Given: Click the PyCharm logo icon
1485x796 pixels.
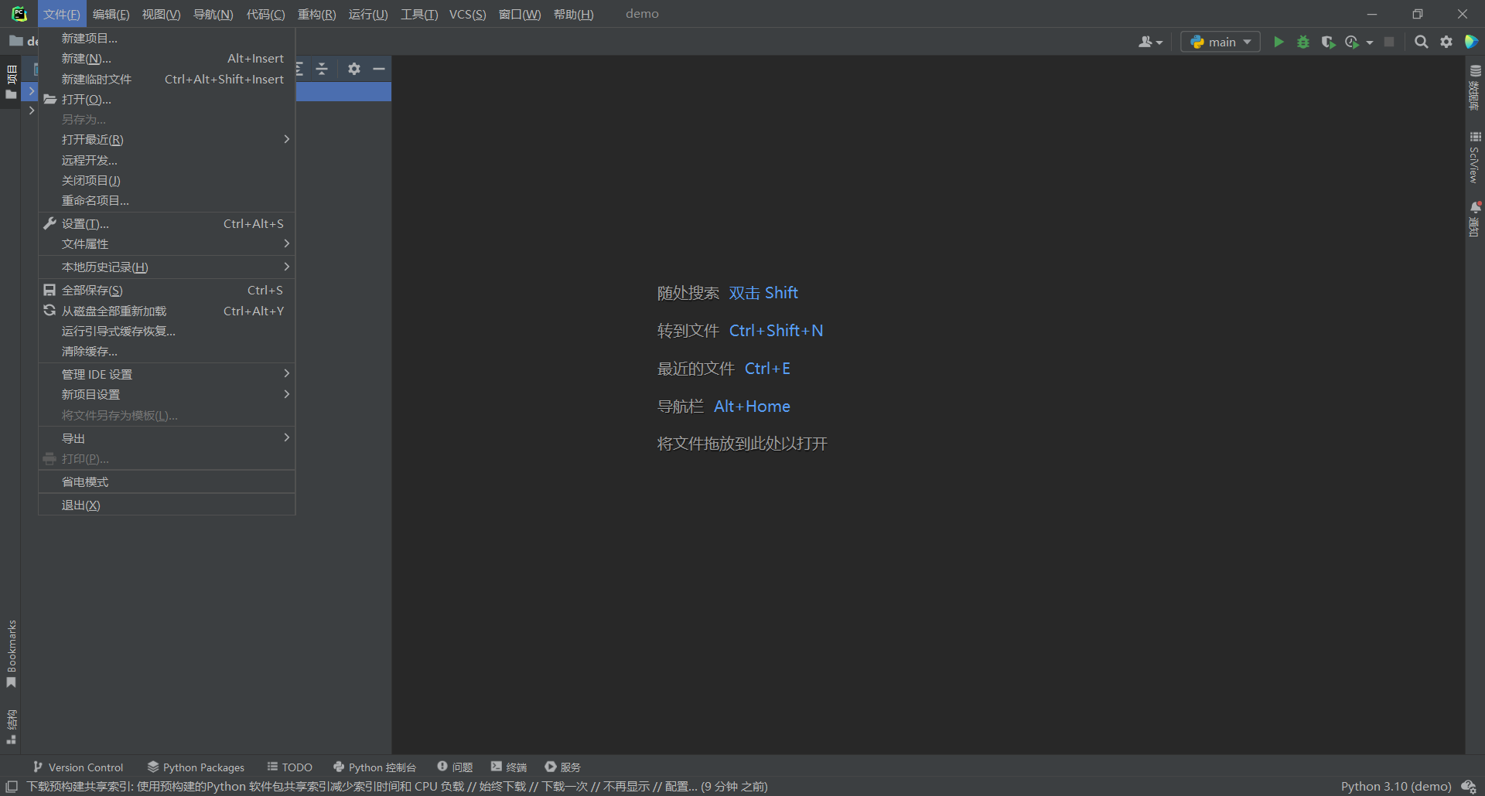Looking at the screenshot, I should (x=19, y=14).
